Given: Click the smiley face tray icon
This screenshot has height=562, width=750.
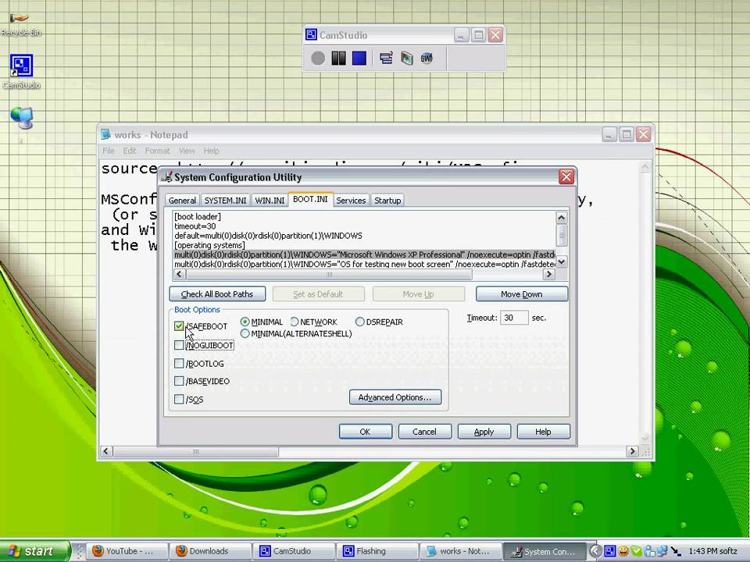Looking at the screenshot, I should coord(623,551).
